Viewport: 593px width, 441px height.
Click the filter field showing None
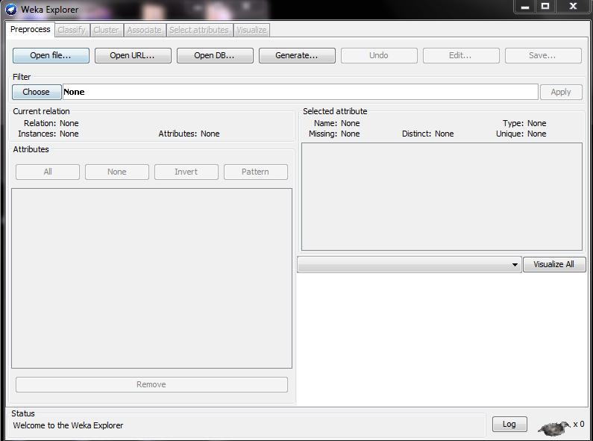click(301, 92)
